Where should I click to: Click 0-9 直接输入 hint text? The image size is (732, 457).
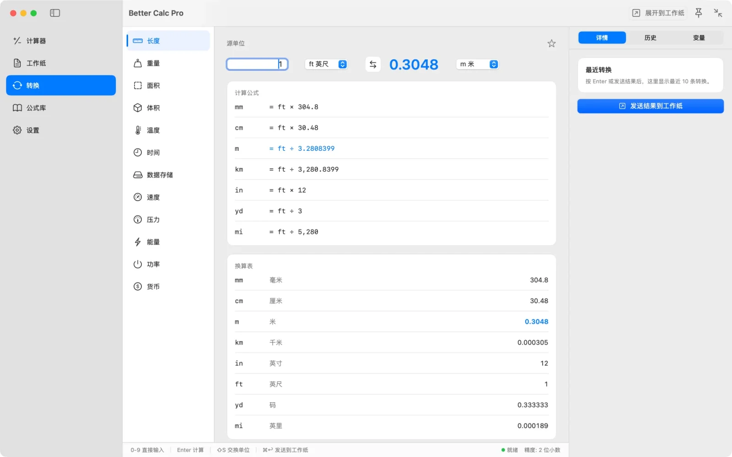click(147, 450)
